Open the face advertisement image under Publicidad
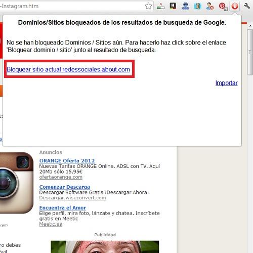The height and width of the screenshot is (253, 253). pyautogui.click(x=105, y=247)
